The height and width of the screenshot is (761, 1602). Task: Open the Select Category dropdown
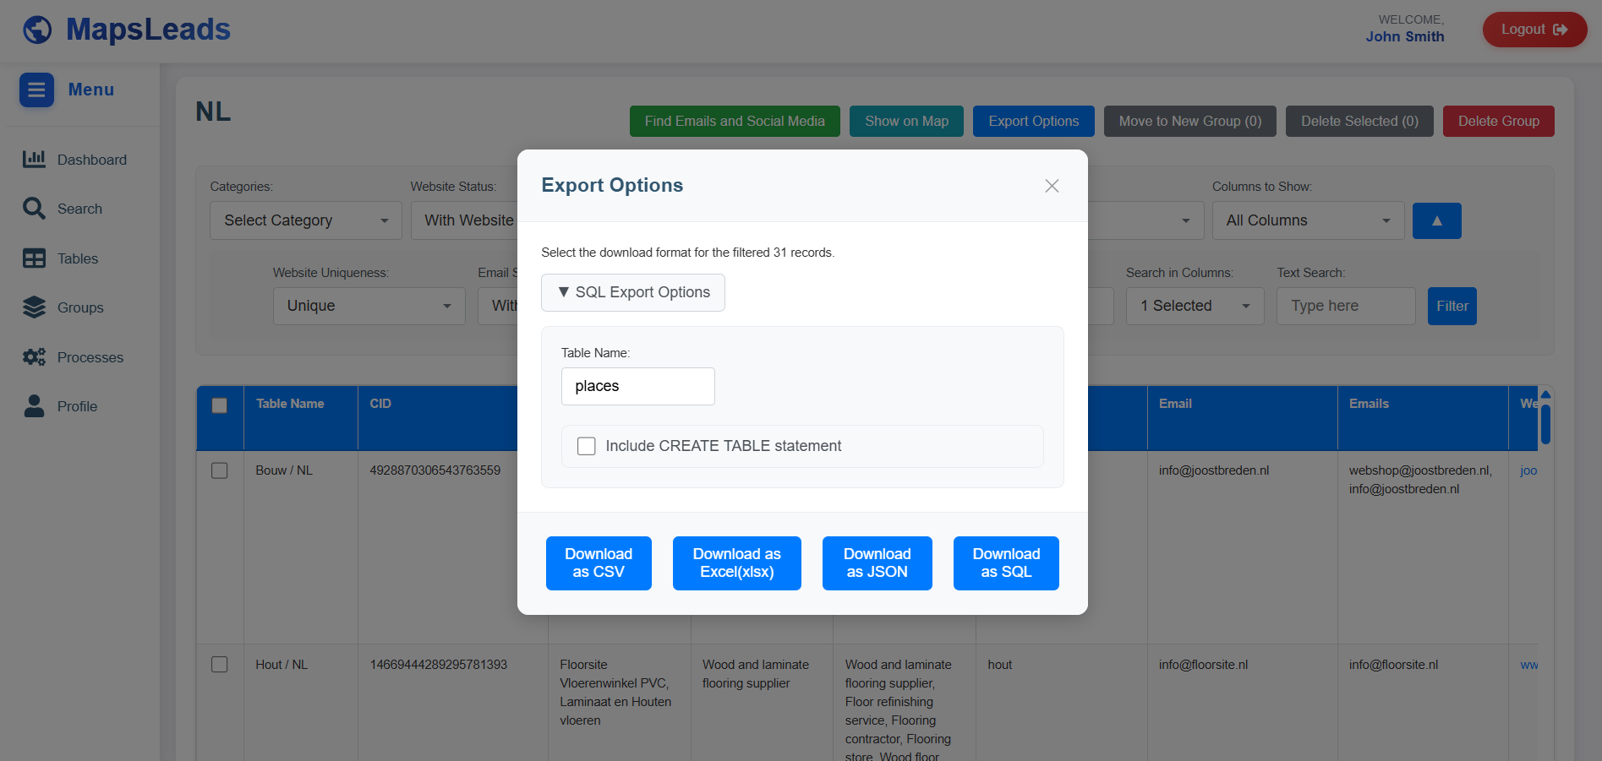pyautogui.click(x=306, y=220)
